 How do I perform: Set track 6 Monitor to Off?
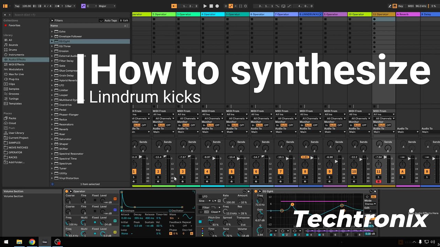[266, 125]
